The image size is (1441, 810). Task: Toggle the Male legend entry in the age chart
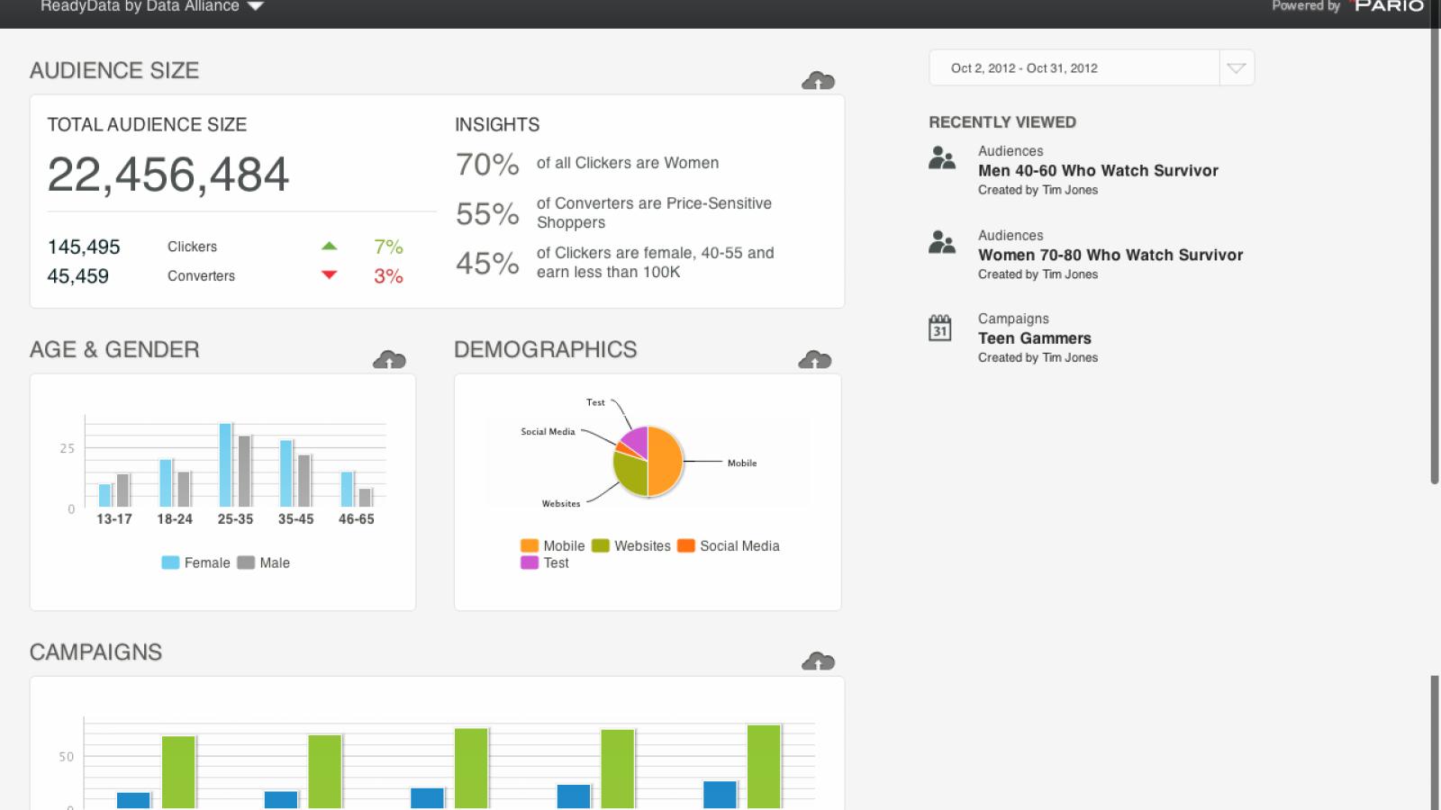(263, 562)
